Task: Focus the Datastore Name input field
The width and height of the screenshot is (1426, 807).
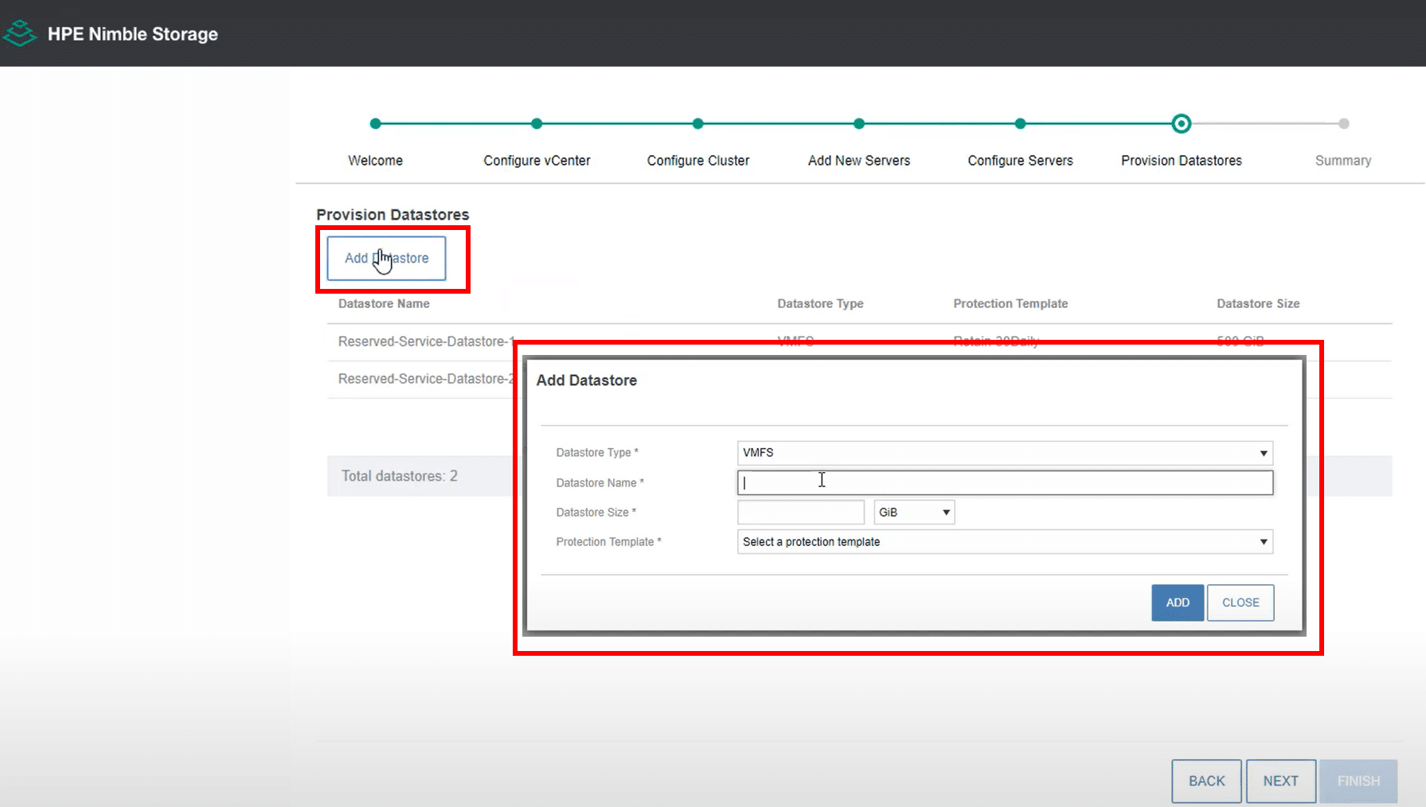Action: tap(1005, 482)
